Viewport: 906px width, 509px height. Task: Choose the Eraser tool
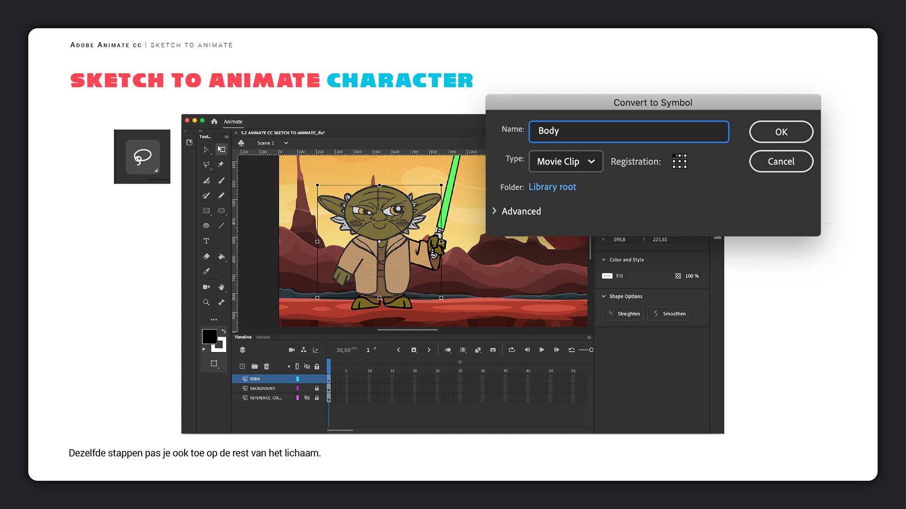(206, 256)
